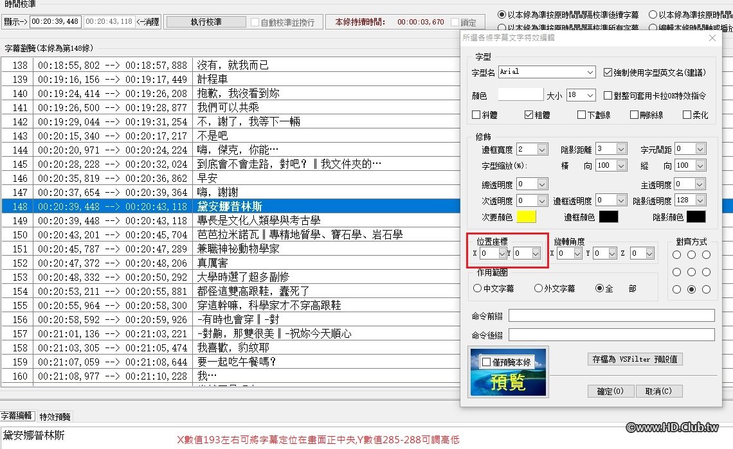Check the 僅預覽本條 checkbox

486,362
